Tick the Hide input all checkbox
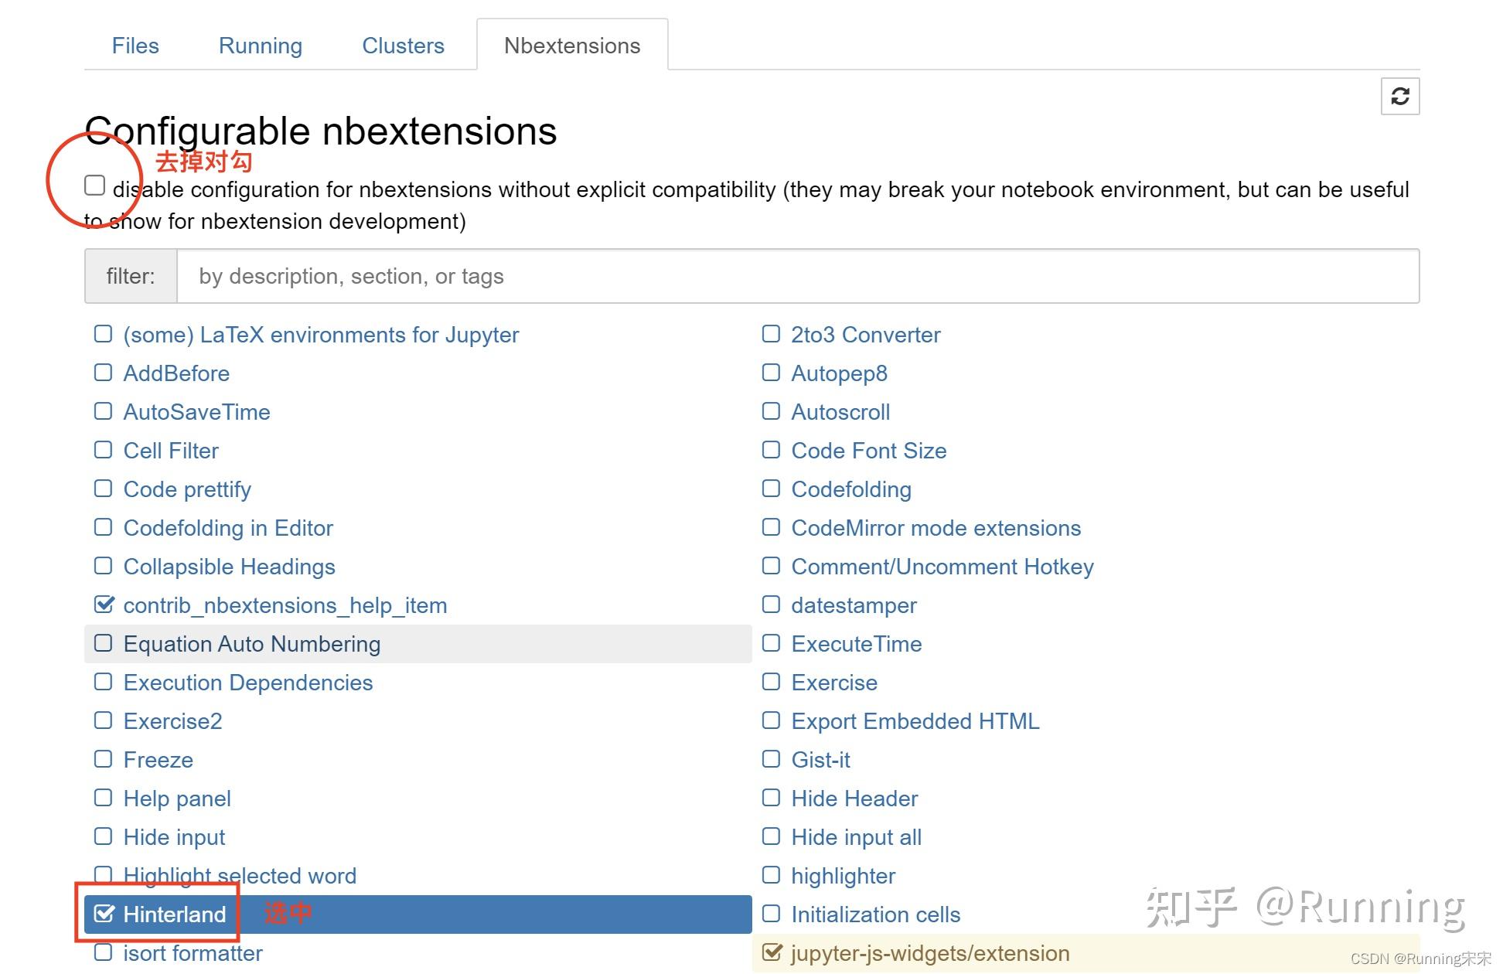Screen dimensions: 1503x974 (771, 836)
